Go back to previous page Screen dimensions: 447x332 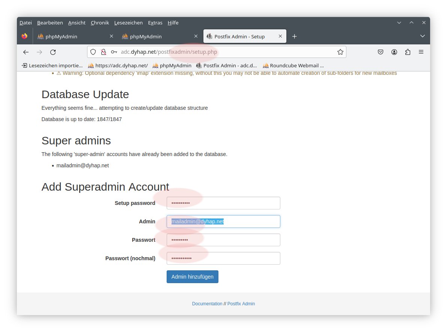click(x=26, y=52)
